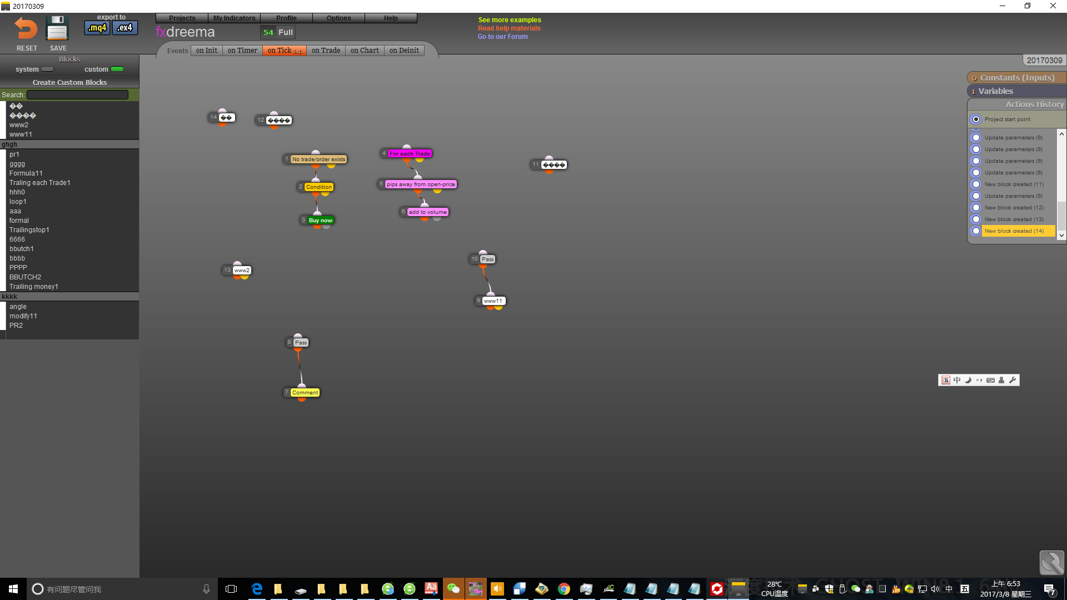
Task: Click the volume icon in system tray
Action: click(935, 589)
